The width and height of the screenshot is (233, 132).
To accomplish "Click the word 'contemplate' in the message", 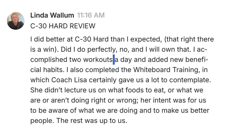I will click(189, 80).
